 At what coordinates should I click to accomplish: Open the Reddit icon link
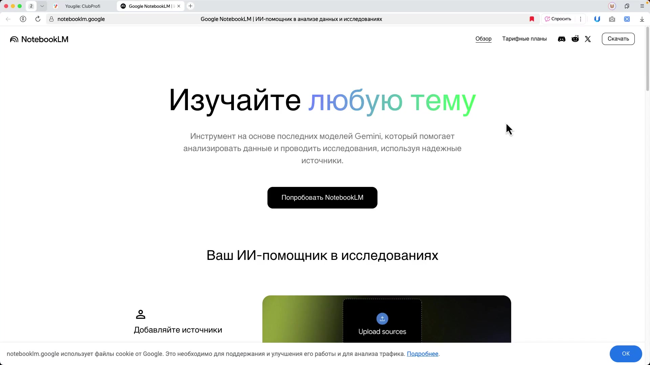(575, 39)
